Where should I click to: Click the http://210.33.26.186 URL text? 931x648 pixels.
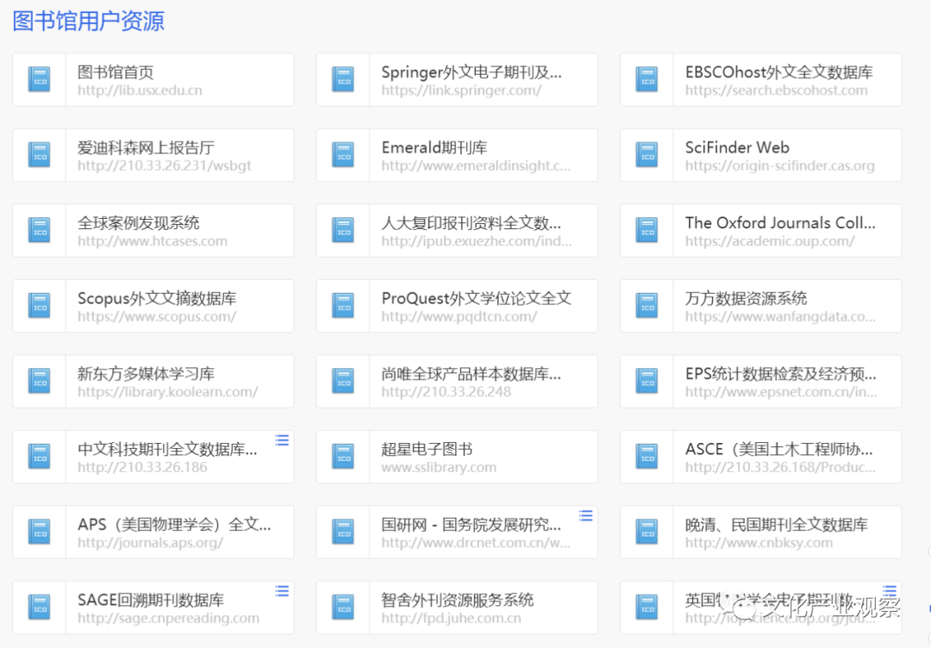pyautogui.click(x=142, y=467)
